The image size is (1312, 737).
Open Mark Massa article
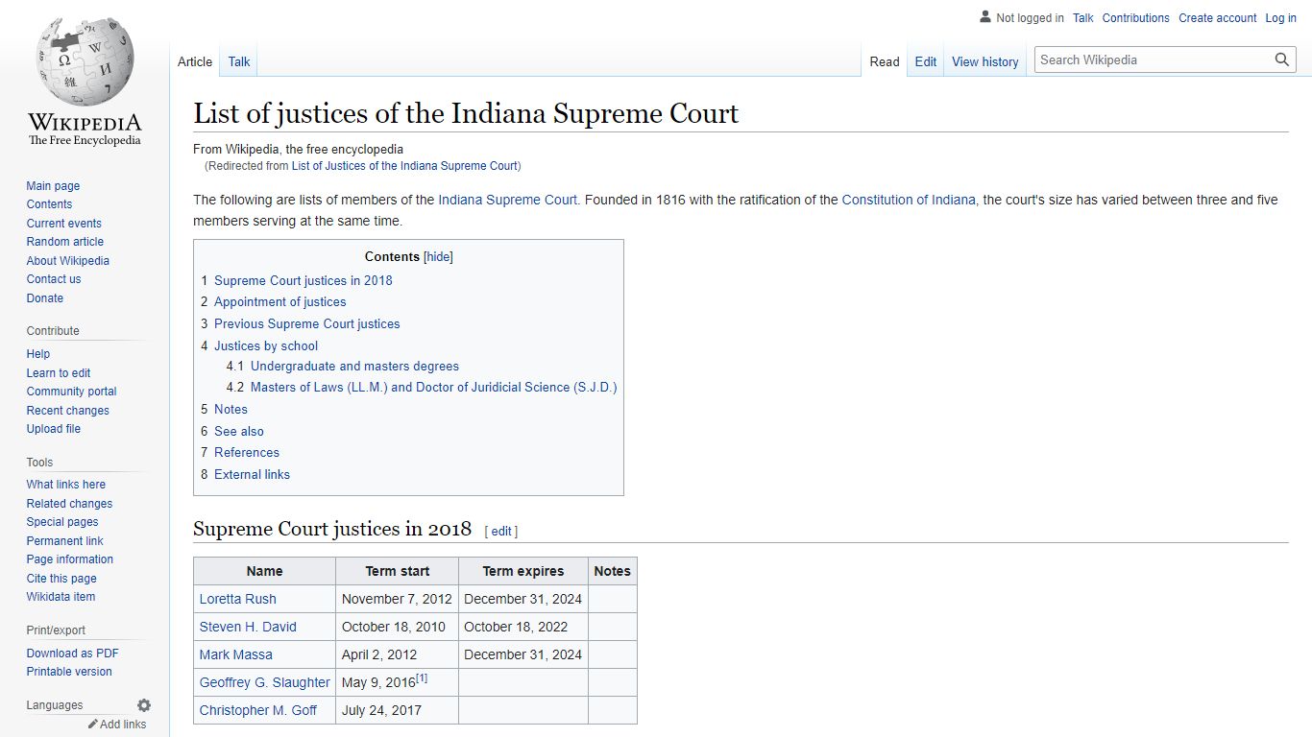pos(236,654)
